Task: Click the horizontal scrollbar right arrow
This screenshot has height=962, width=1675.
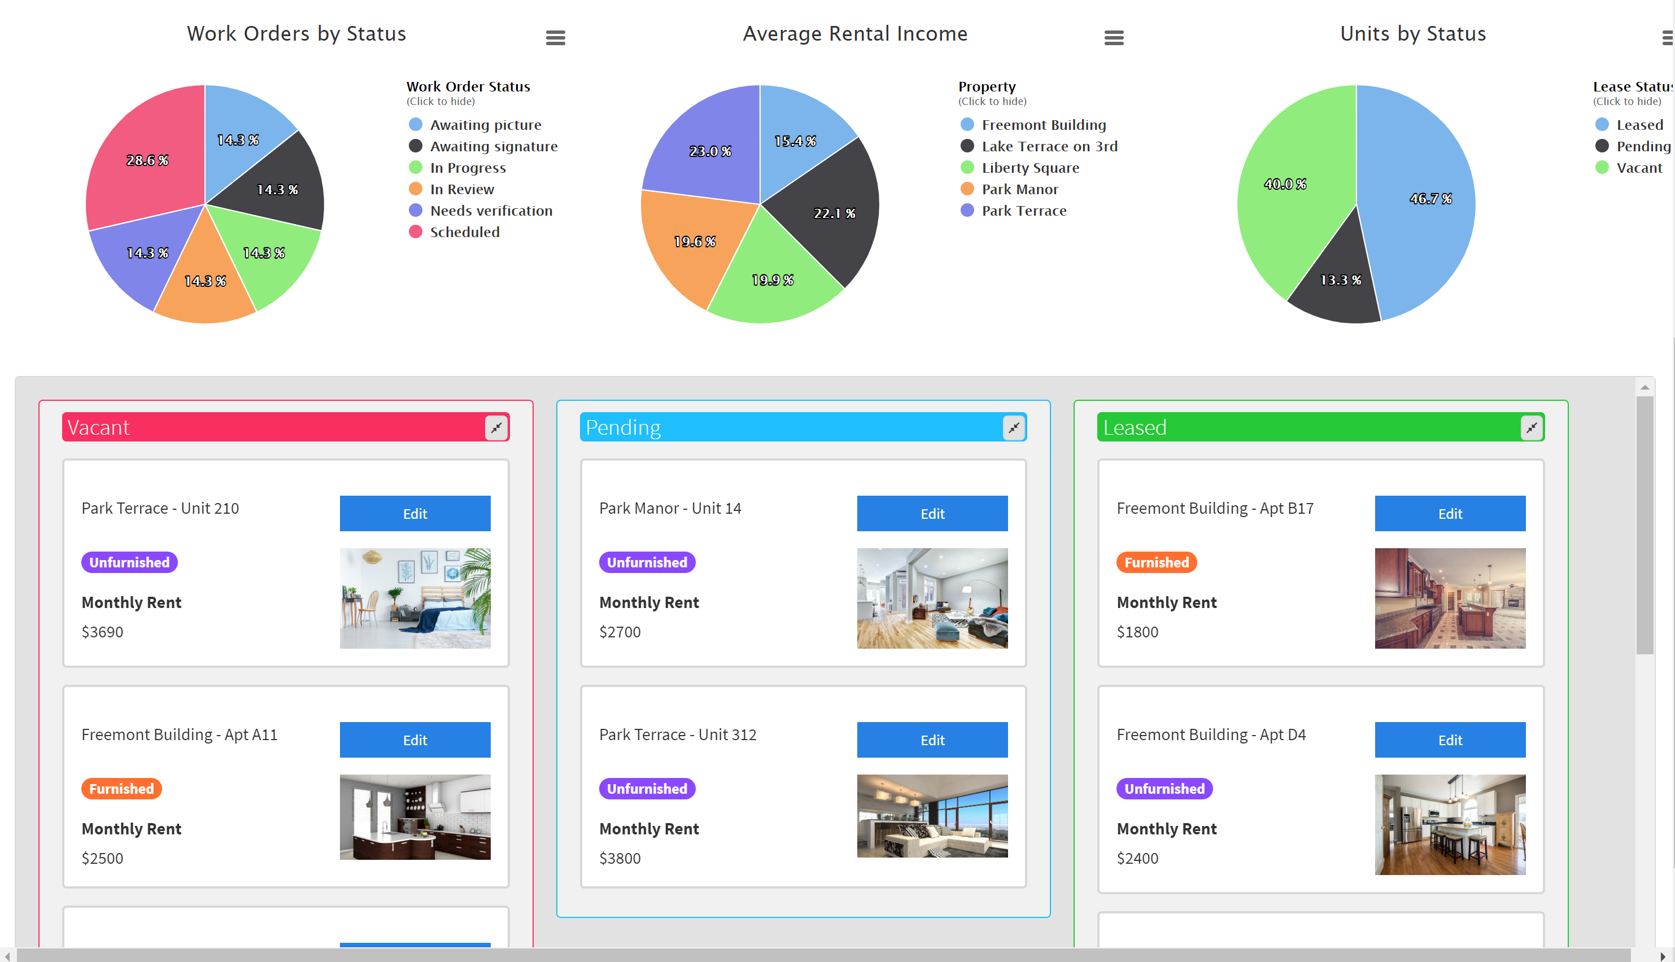Action: [x=1663, y=956]
